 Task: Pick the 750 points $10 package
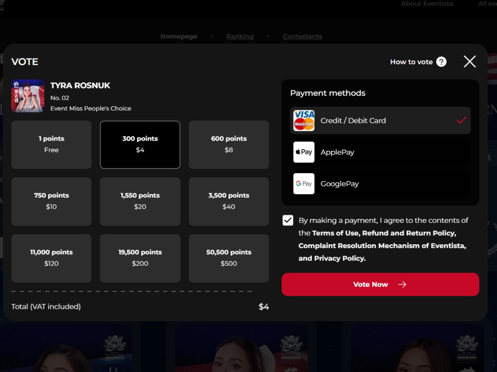[x=51, y=201]
